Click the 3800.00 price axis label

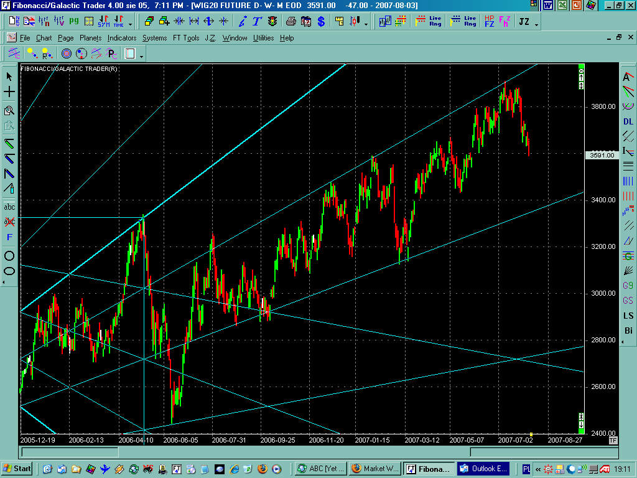[x=603, y=106]
